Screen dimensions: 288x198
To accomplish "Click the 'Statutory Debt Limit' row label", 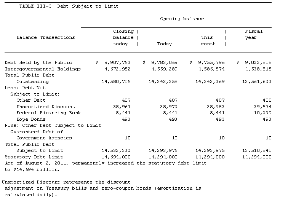I will click(x=34, y=157).
